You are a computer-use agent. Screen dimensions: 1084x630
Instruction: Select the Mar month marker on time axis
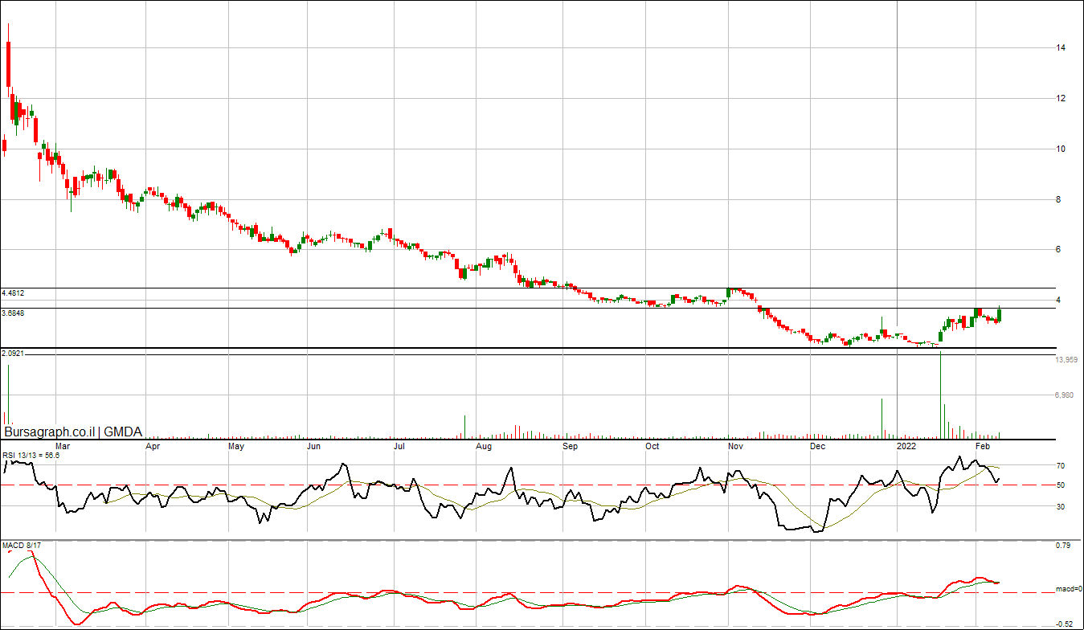[62, 445]
